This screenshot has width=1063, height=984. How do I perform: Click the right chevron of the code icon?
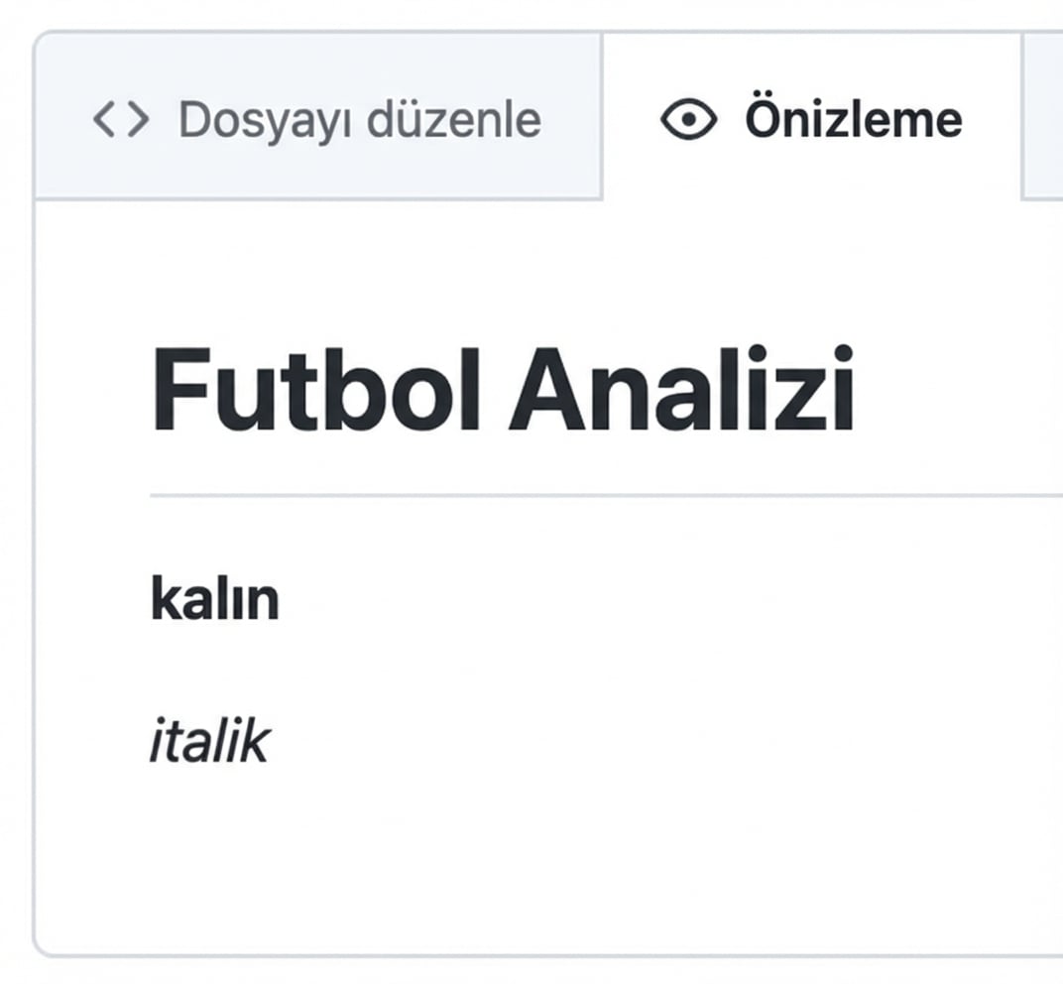pyautogui.click(x=139, y=119)
